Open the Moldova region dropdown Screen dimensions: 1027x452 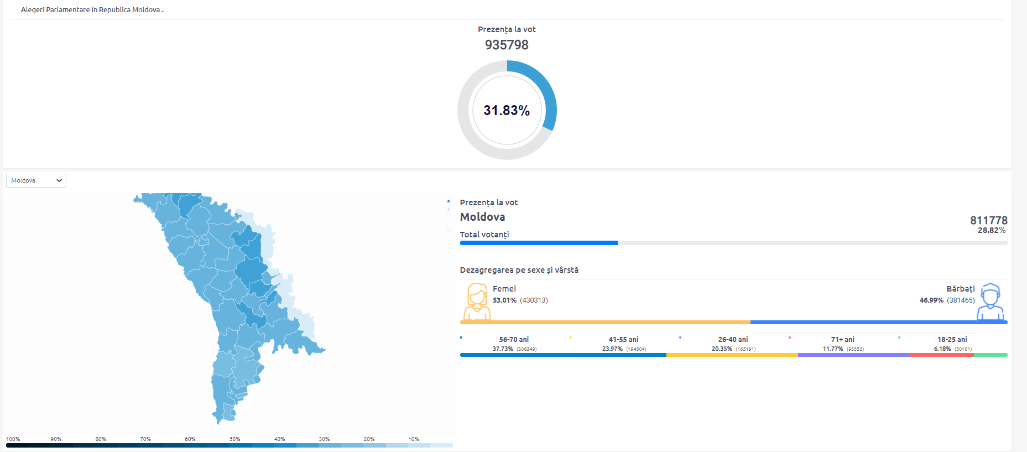point(36,180)
